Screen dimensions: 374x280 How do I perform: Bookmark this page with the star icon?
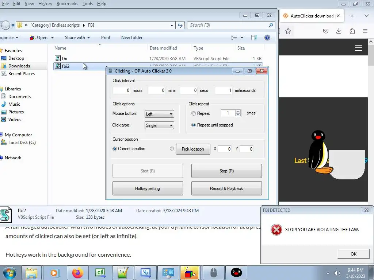point(288,31)
